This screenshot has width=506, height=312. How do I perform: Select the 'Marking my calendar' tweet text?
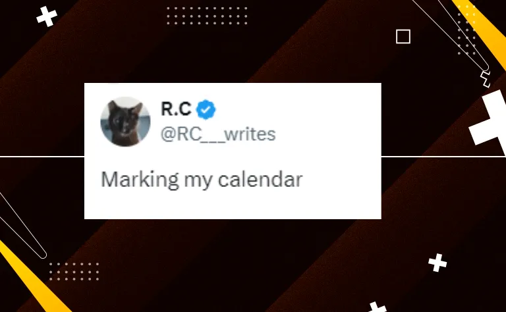(x=202, y=180)
